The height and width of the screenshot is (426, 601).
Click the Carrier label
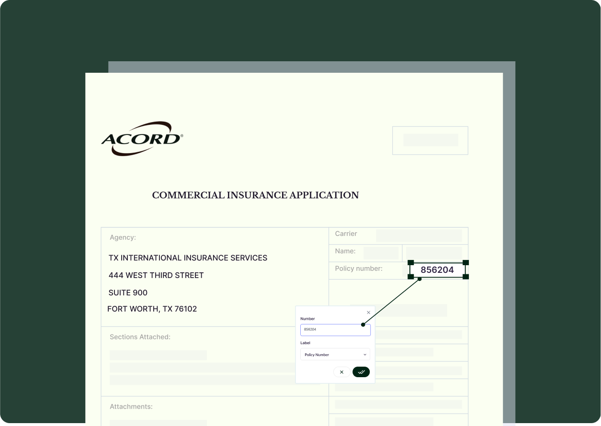pyautogui.click(x=346, y=234)
